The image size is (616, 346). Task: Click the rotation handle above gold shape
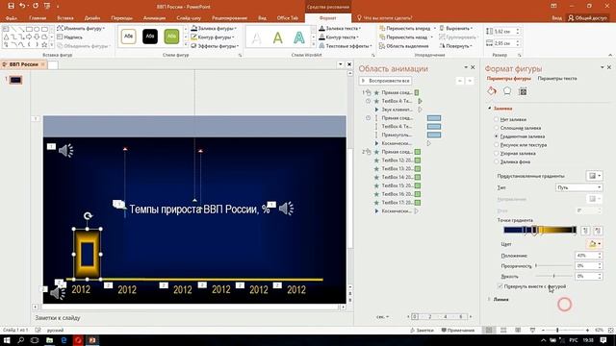click(88, 215)
